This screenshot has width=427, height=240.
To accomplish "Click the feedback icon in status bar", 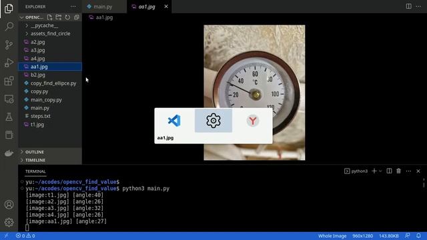I will [x=408, y=235].
